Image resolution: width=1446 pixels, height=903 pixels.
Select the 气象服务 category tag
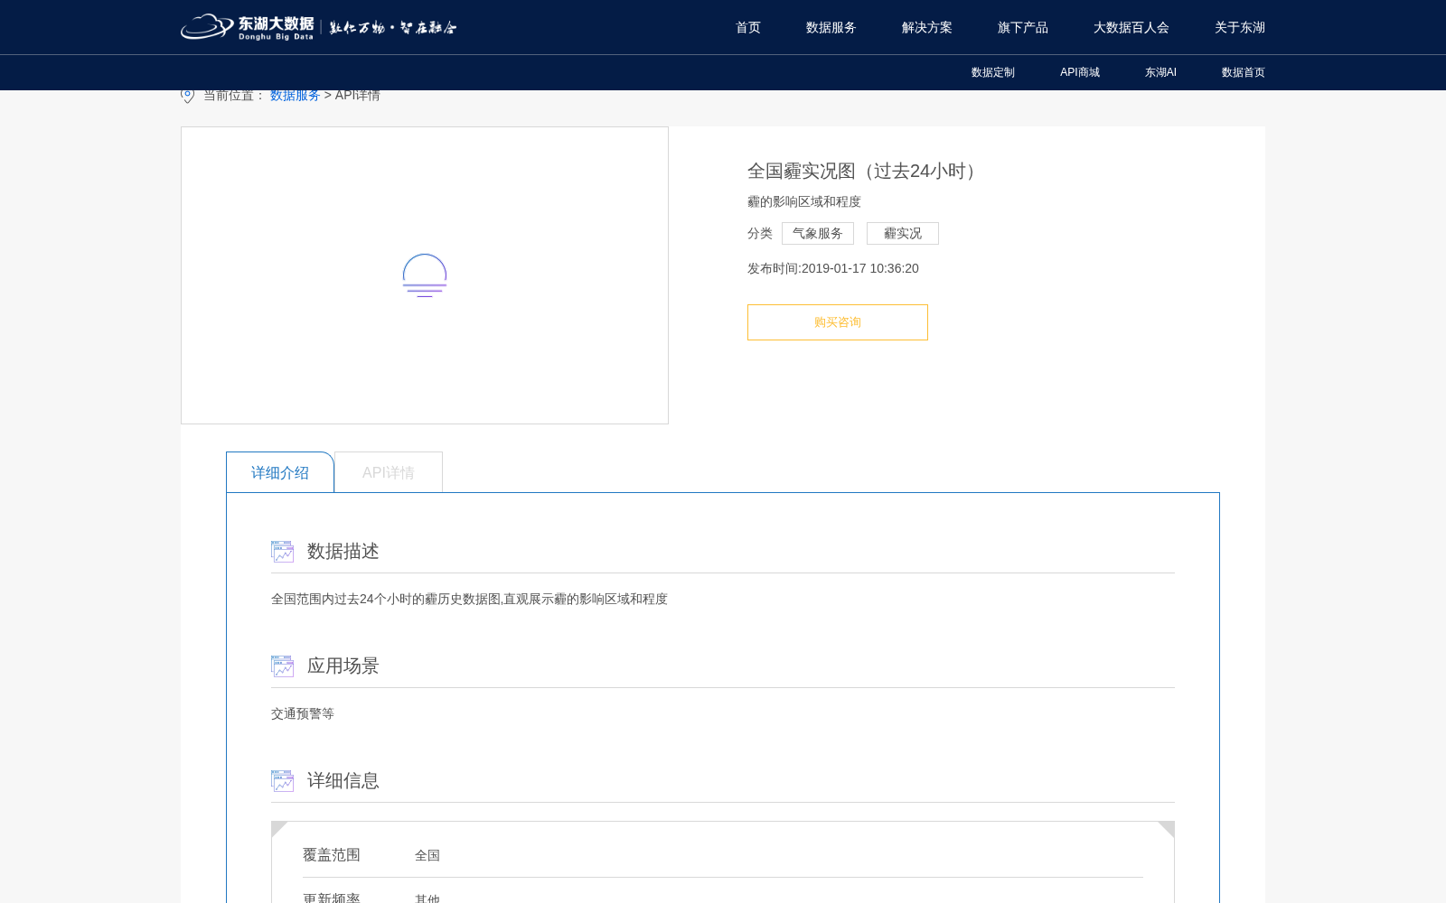point(818,233)
